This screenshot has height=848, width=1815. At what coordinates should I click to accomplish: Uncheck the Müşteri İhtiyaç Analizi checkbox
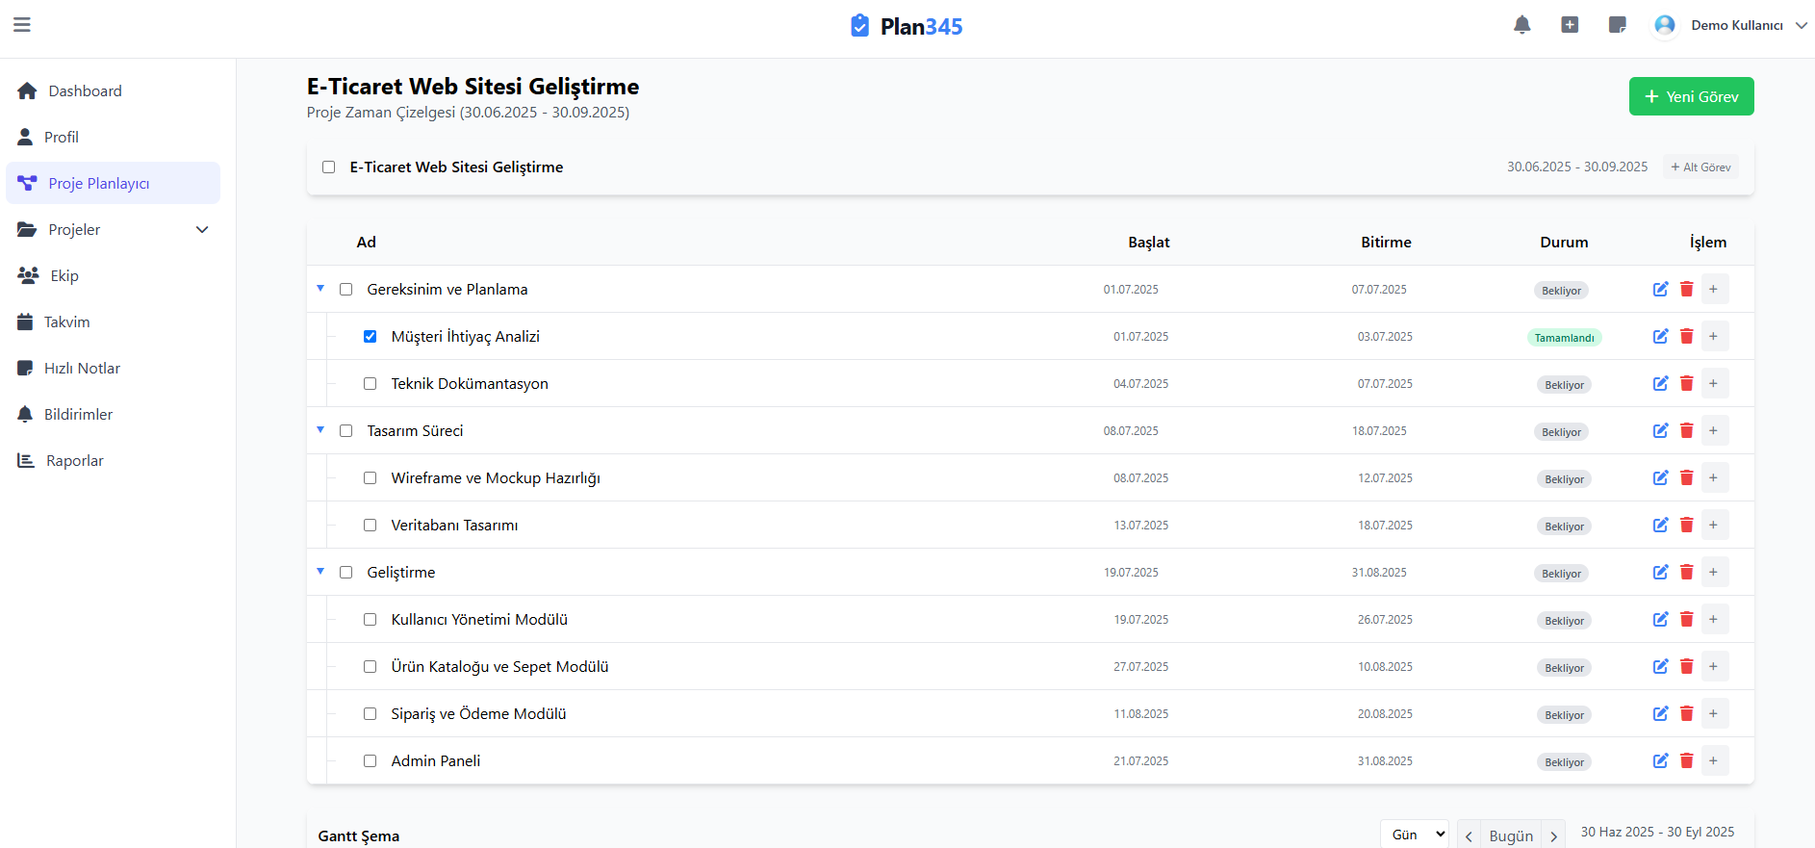click(x=370, y=337)
